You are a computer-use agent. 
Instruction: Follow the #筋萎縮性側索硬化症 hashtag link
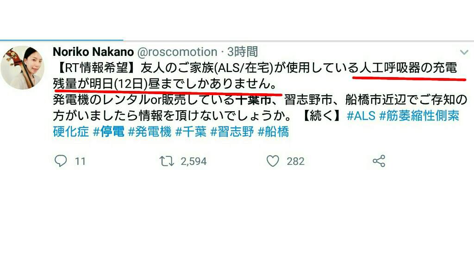coord(256,124)
